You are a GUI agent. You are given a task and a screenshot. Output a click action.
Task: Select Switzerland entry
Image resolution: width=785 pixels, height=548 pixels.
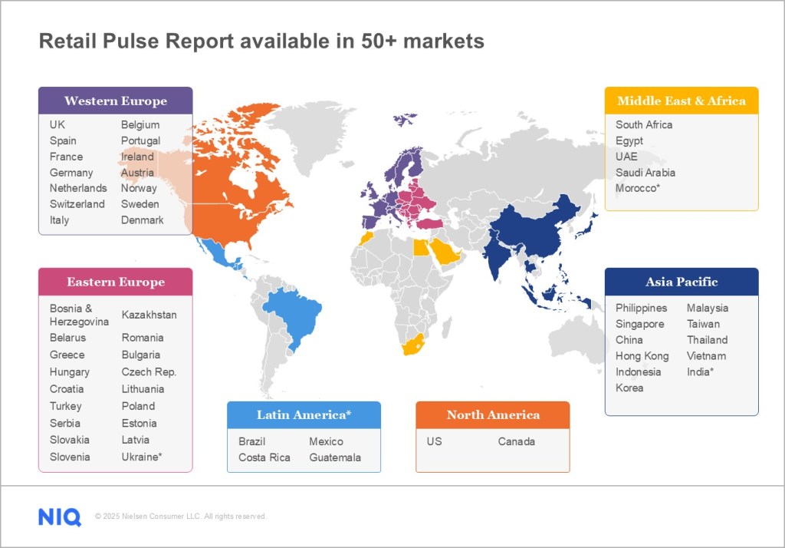[77, 204]
